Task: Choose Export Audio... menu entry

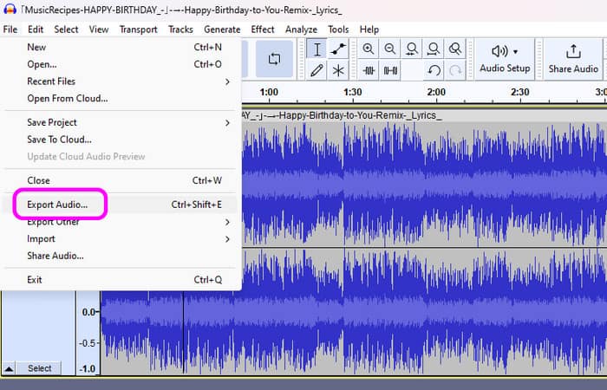Action: [120, 205]
